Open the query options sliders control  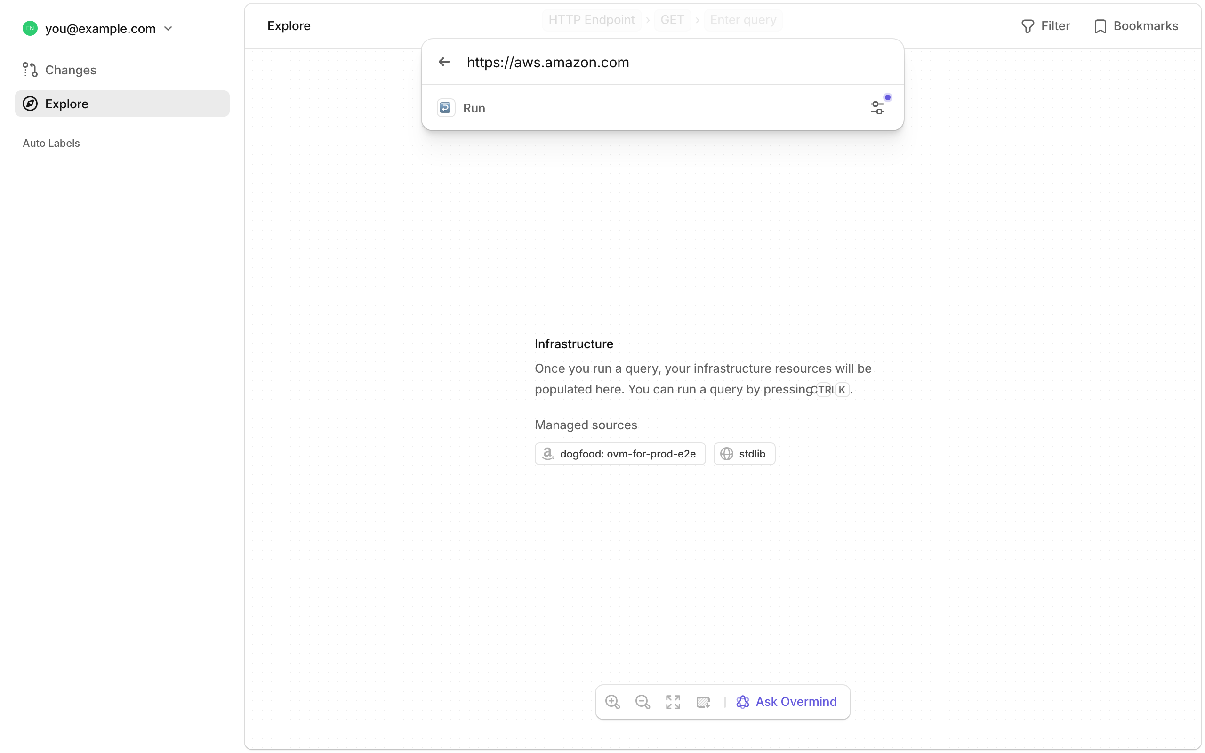878,107
